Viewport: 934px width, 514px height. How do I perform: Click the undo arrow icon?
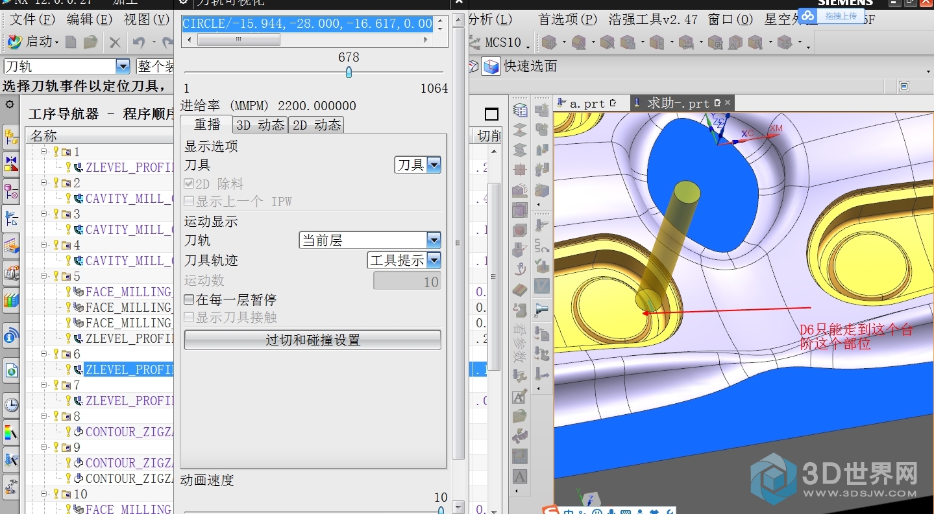[139, 43]
